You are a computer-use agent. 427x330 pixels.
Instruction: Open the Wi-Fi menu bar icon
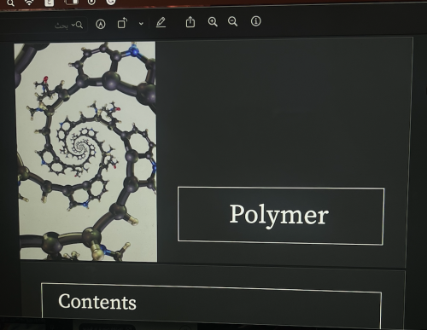(29, 3)
